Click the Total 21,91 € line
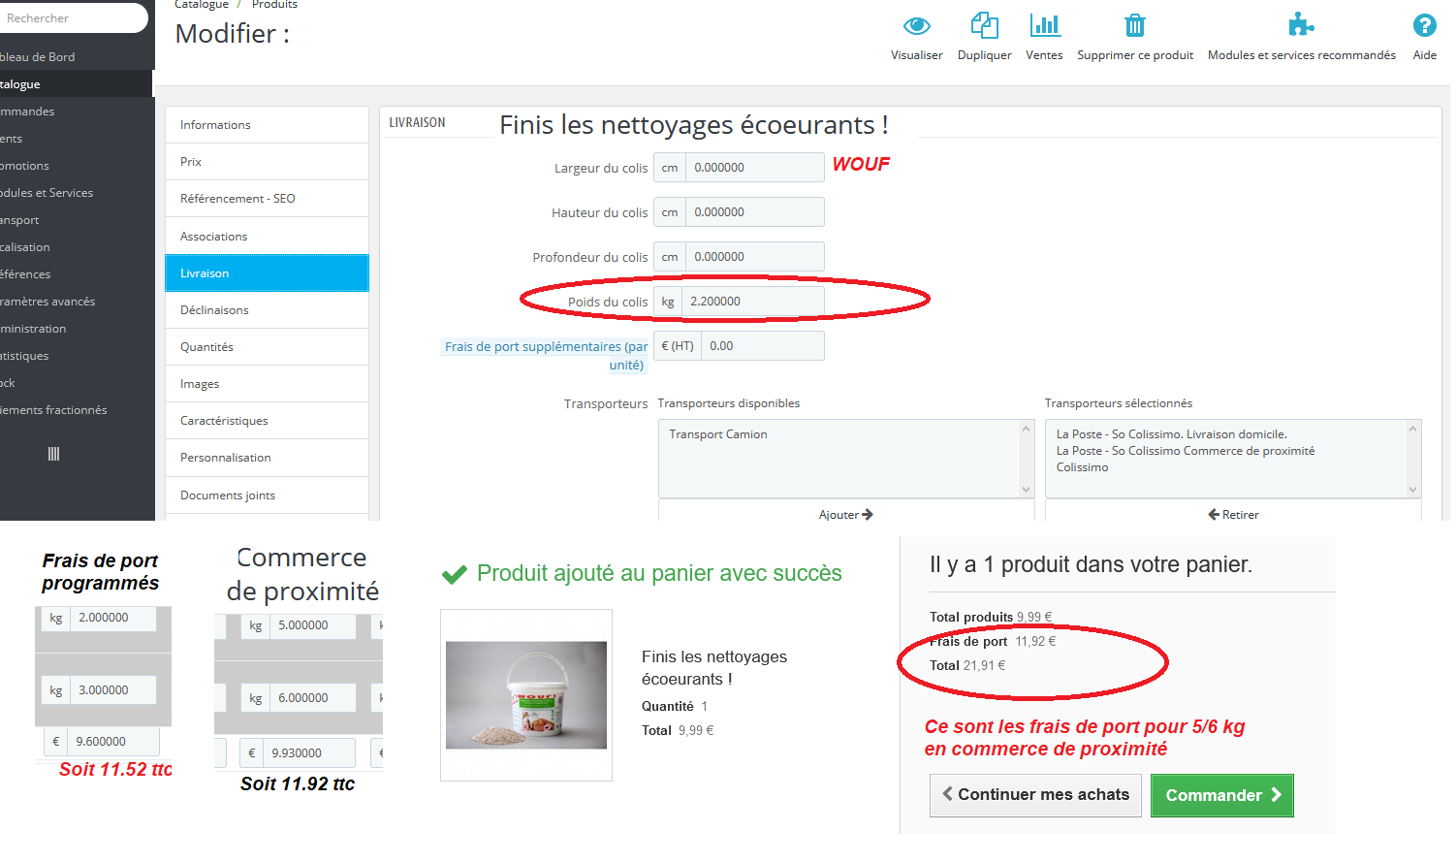Screen dimensions: 1456x863 click(967, 665)
